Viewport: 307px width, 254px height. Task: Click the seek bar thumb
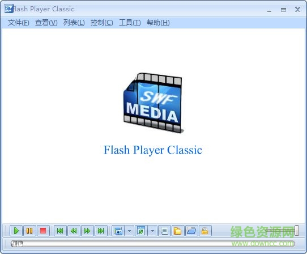tap(17, 244)
